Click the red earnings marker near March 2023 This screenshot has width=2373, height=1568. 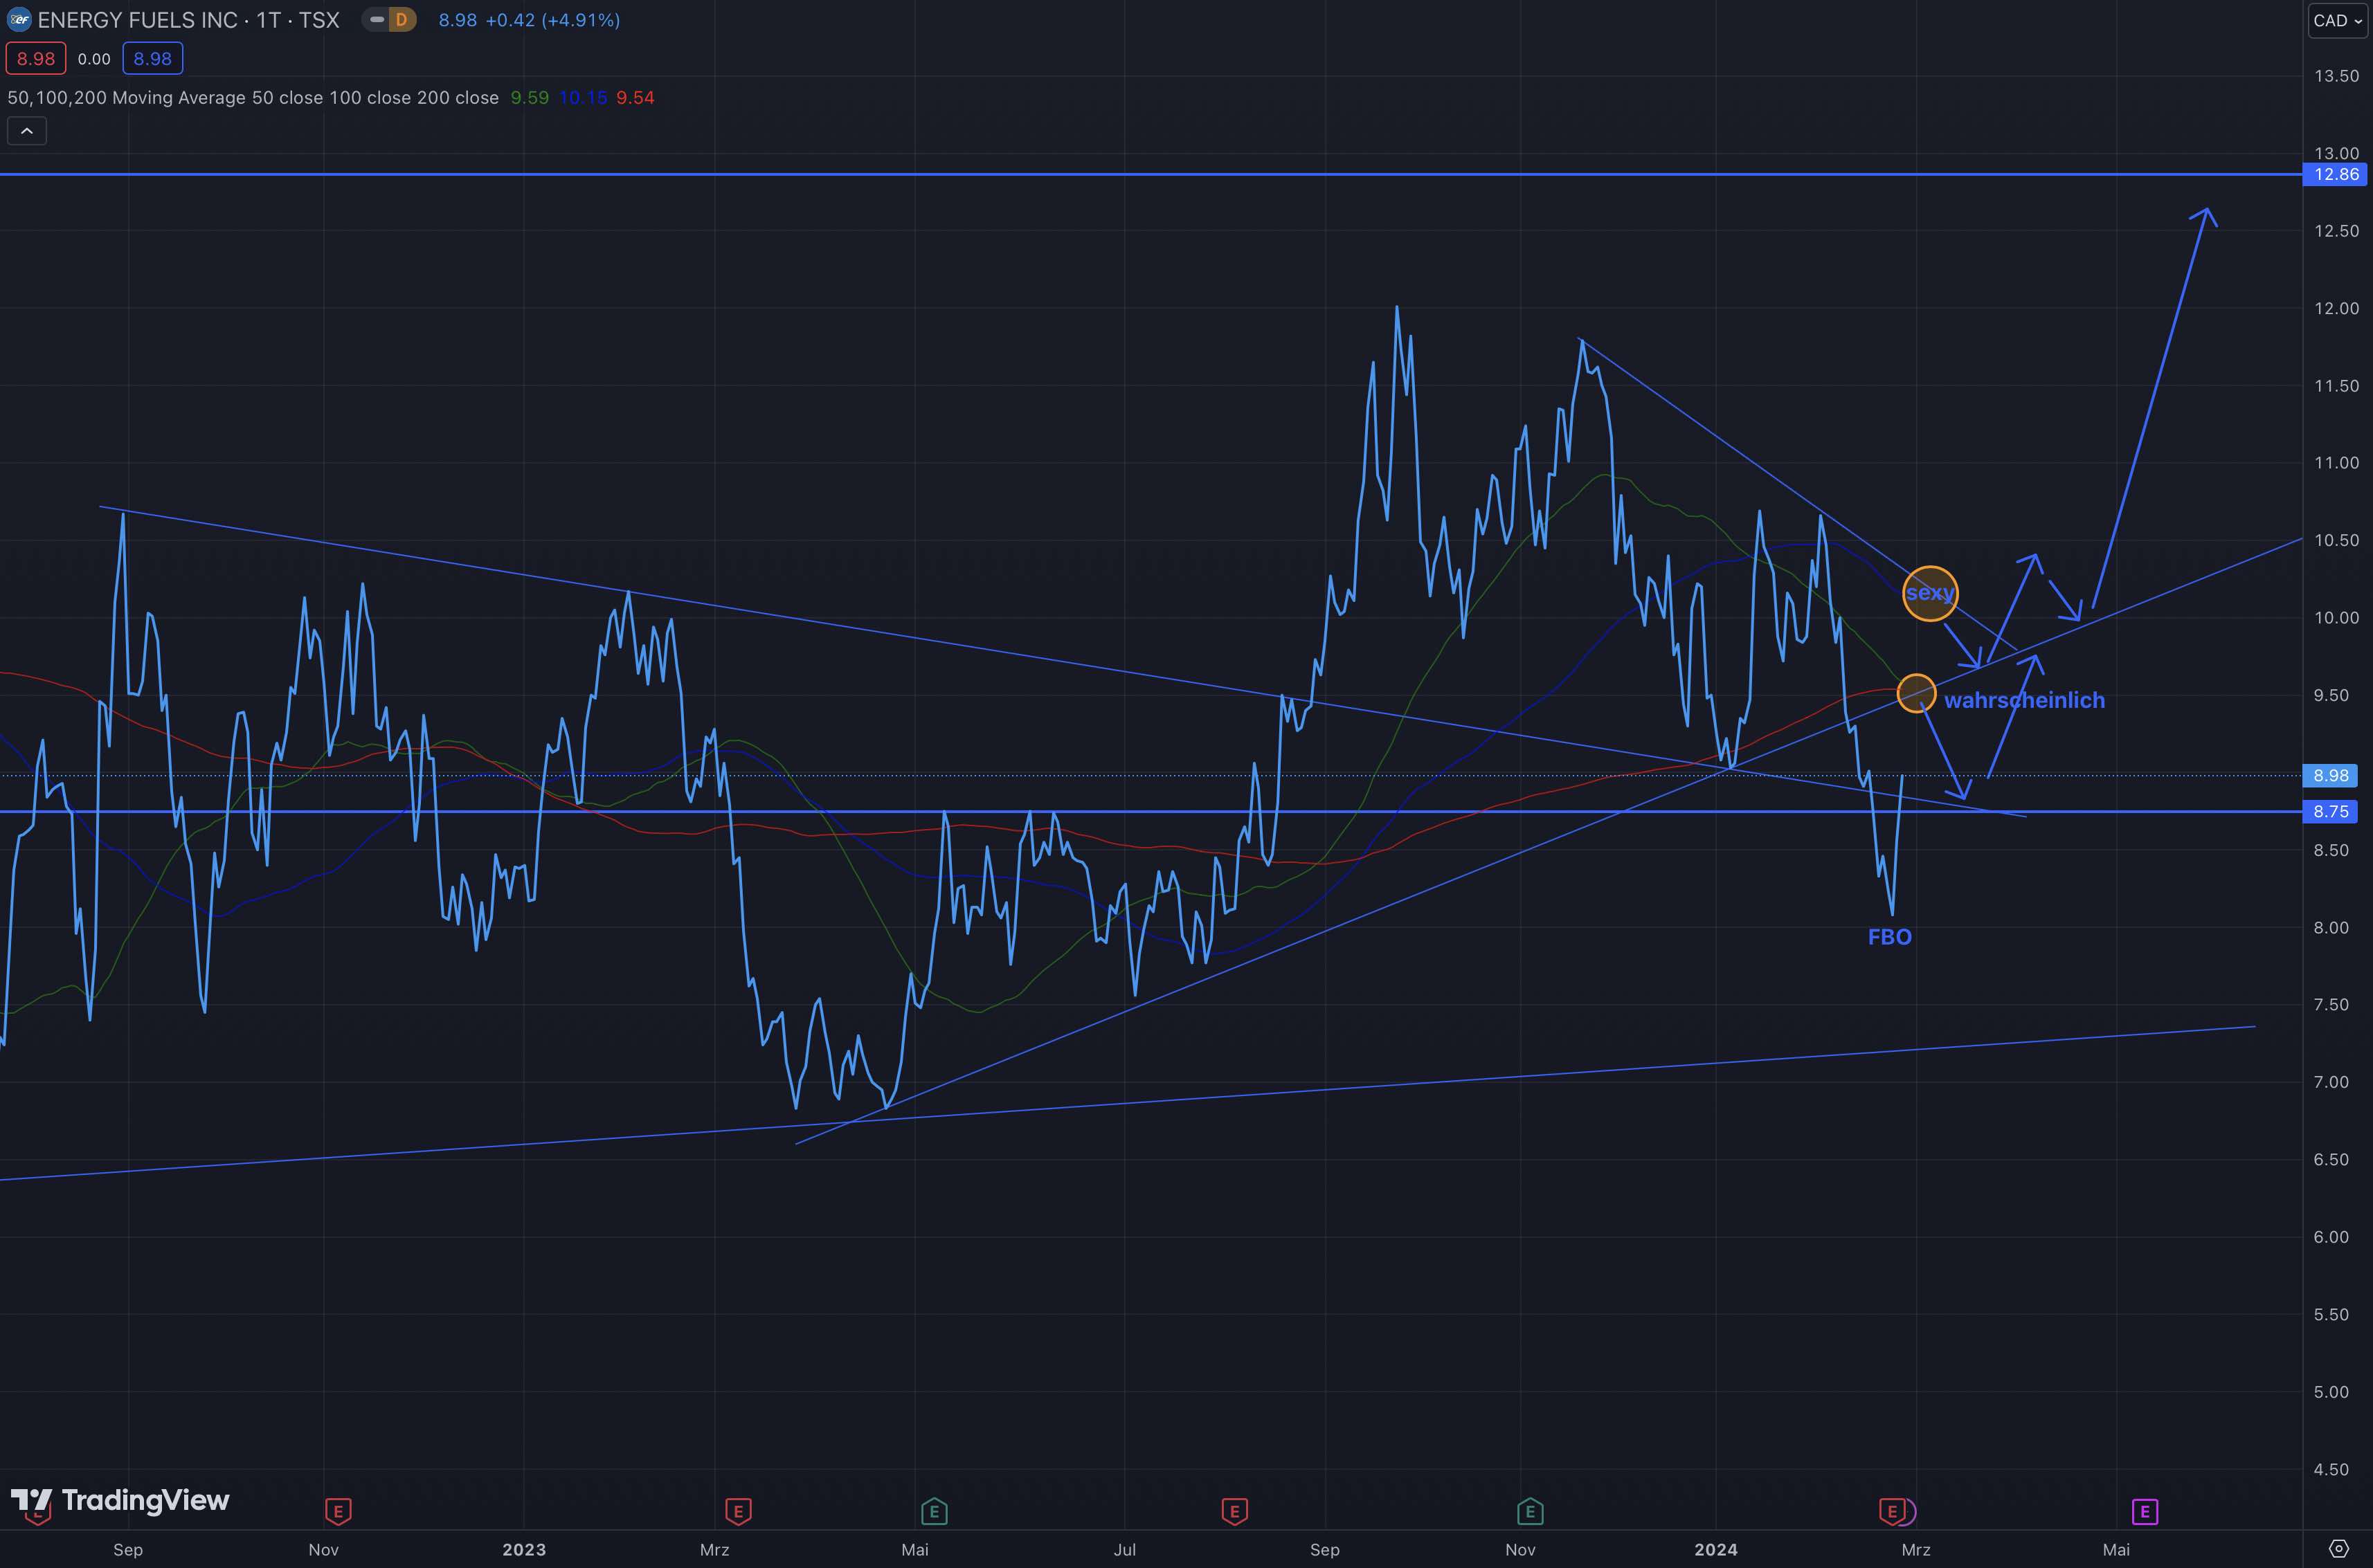(739, 1511)
